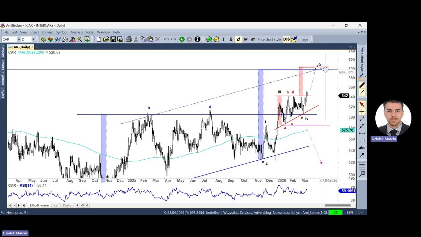Open the Symbol menu
Image resolution: width=421 pixels, height=237 pixels.
[x=61, y=32]
